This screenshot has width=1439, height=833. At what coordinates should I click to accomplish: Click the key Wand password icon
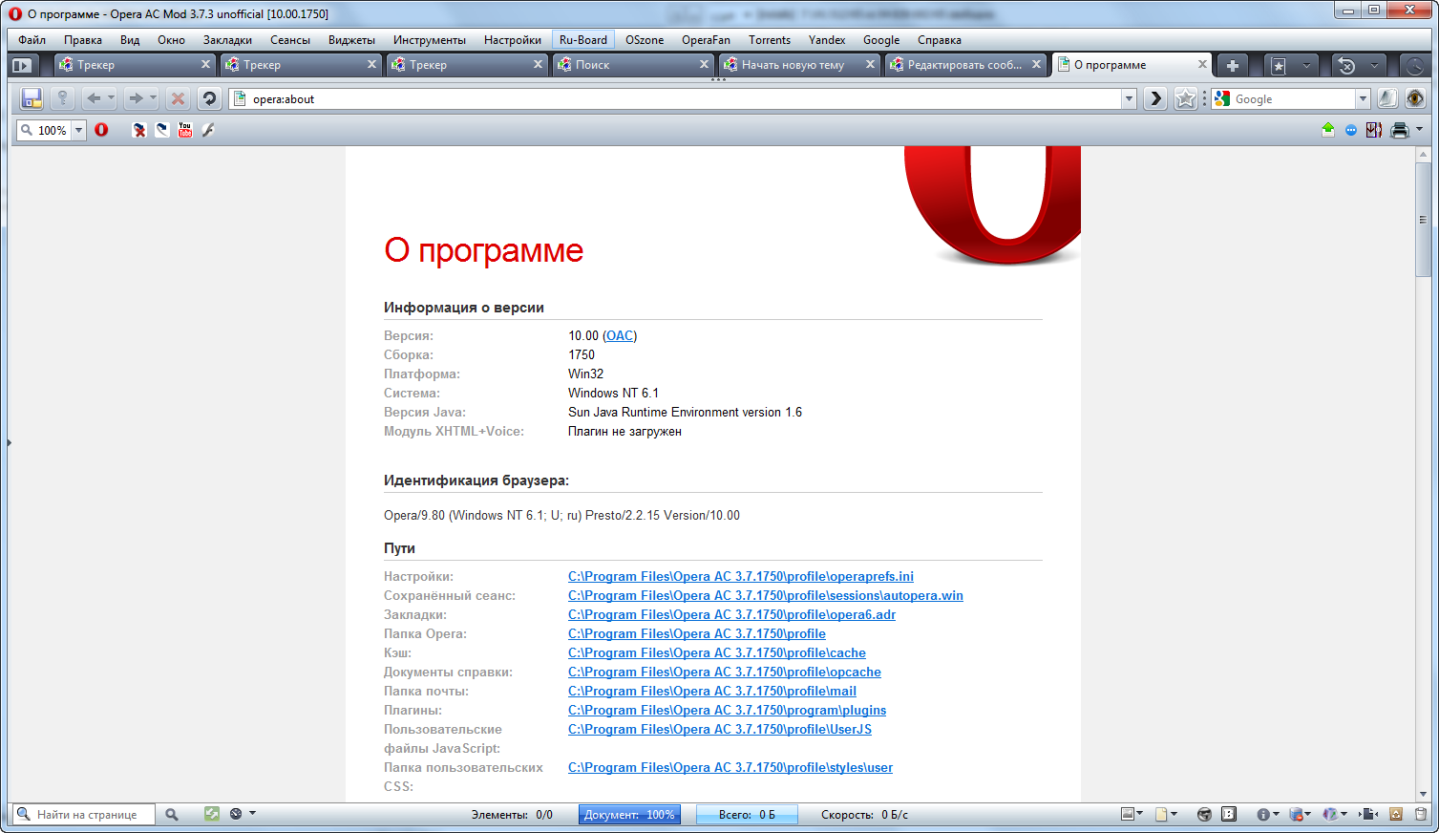pos(62,98)
